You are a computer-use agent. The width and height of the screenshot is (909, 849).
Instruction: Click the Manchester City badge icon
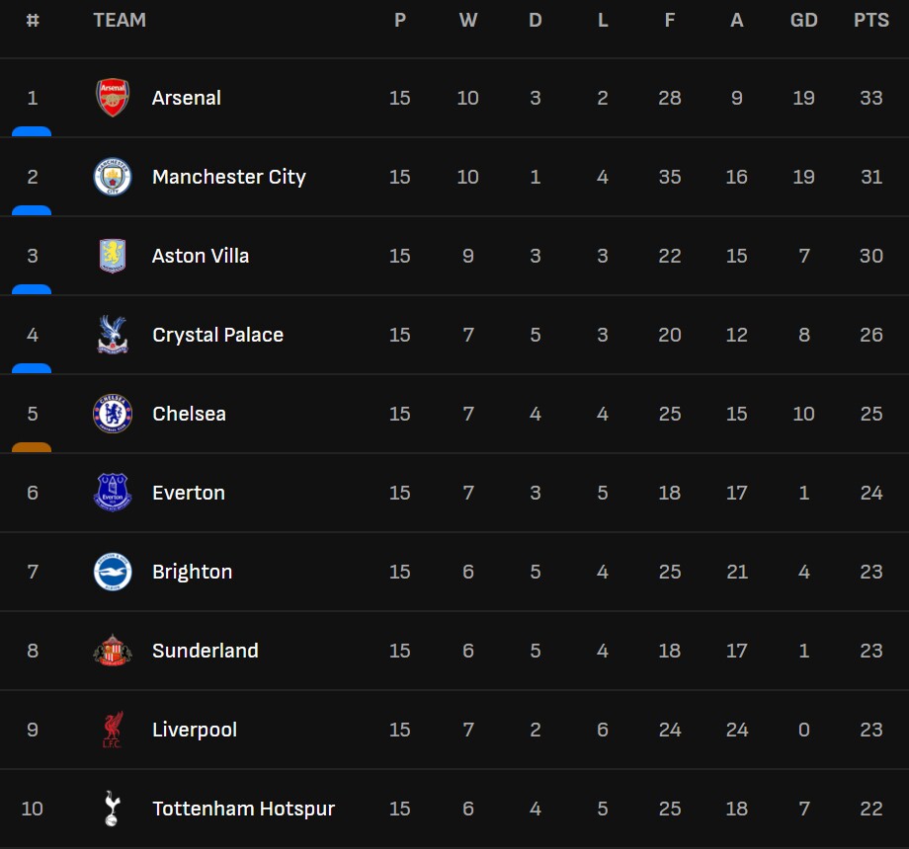(x=112, y=177)
